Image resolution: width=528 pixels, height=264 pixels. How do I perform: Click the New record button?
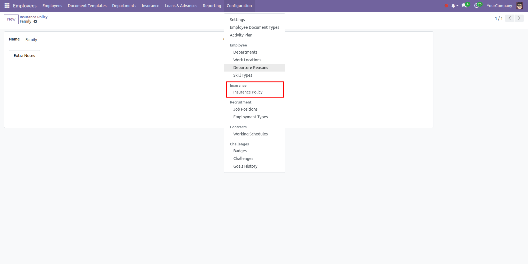pyautogui.click(x=11, y=19)
